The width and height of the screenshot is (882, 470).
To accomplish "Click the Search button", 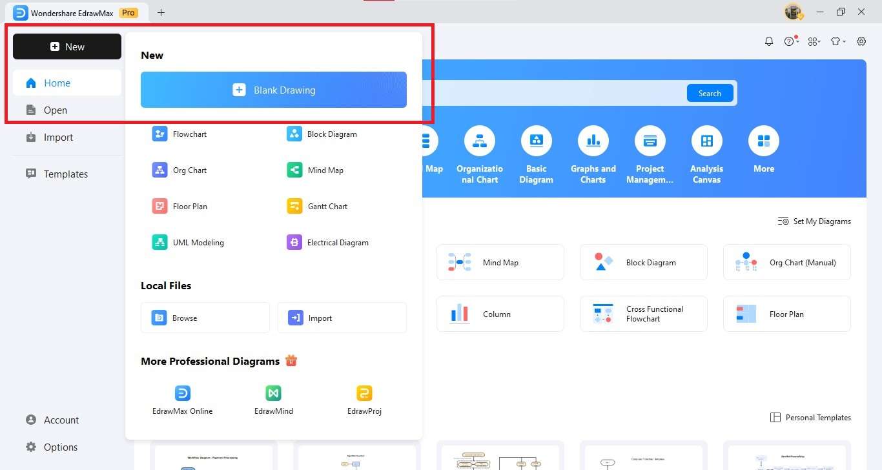I will click(x=710, y=92).
